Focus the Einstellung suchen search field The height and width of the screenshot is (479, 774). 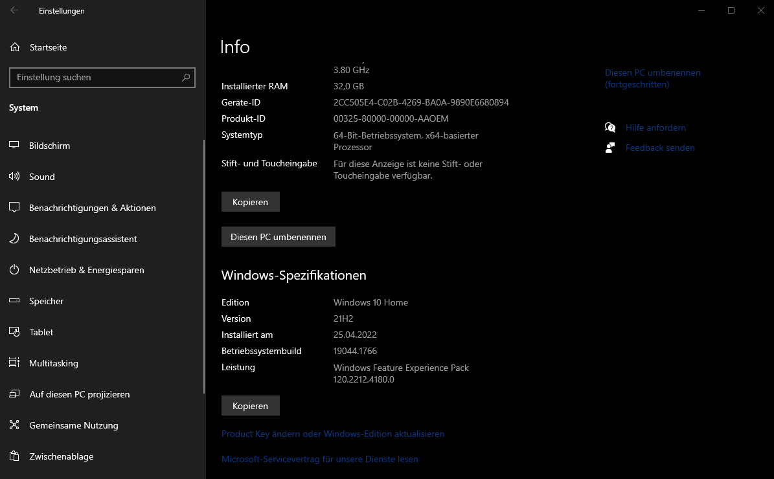96,78
